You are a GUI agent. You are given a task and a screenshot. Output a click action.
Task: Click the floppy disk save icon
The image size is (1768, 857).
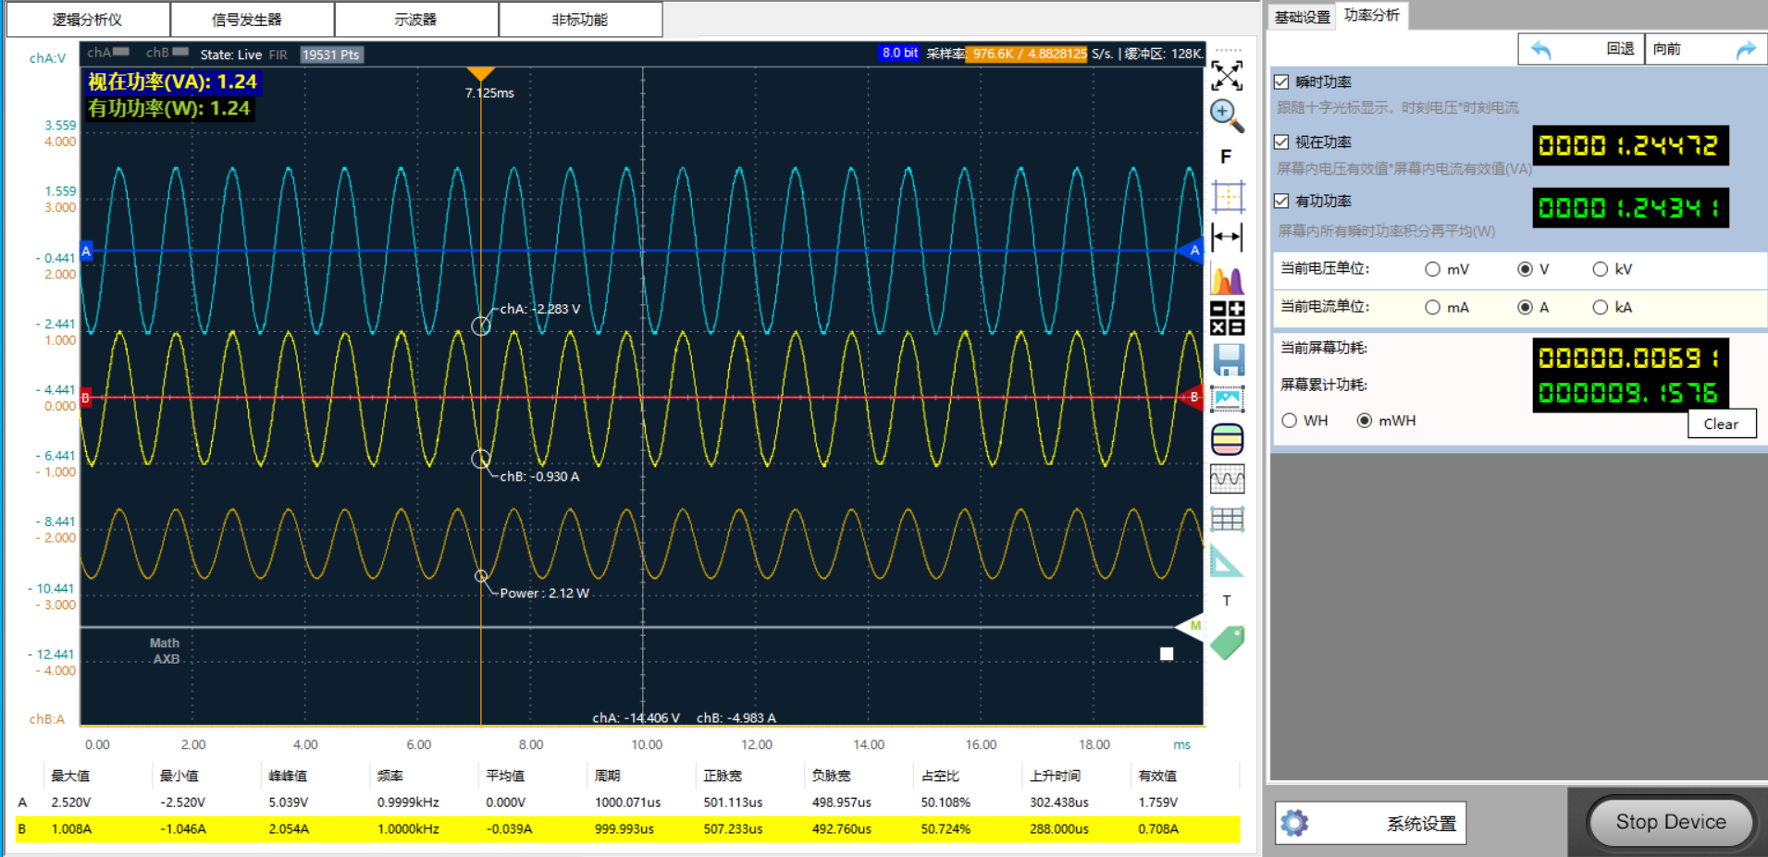pyautogui.click(x=1228, y=360)
